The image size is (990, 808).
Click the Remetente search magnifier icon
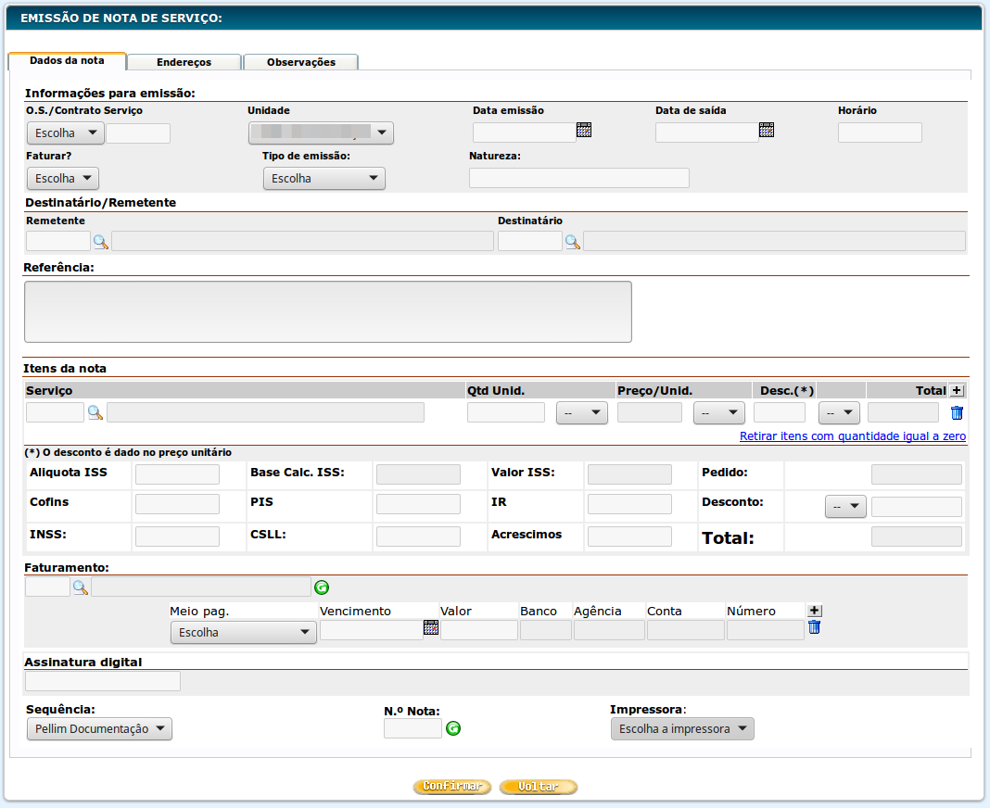100,242
